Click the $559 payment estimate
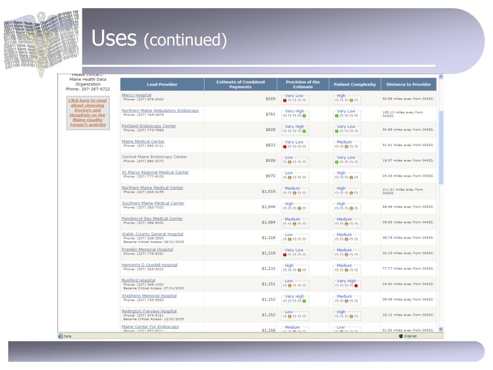493x370 pixels. 271,98
